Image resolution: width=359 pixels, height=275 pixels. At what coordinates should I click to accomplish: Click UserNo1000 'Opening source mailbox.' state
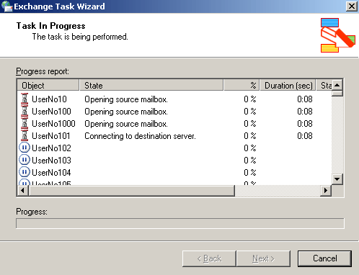click(x=126, y=124)
